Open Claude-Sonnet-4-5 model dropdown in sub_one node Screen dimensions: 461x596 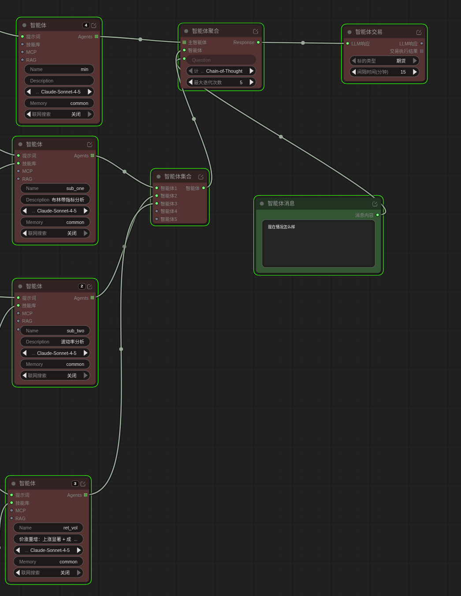[55, 211]
